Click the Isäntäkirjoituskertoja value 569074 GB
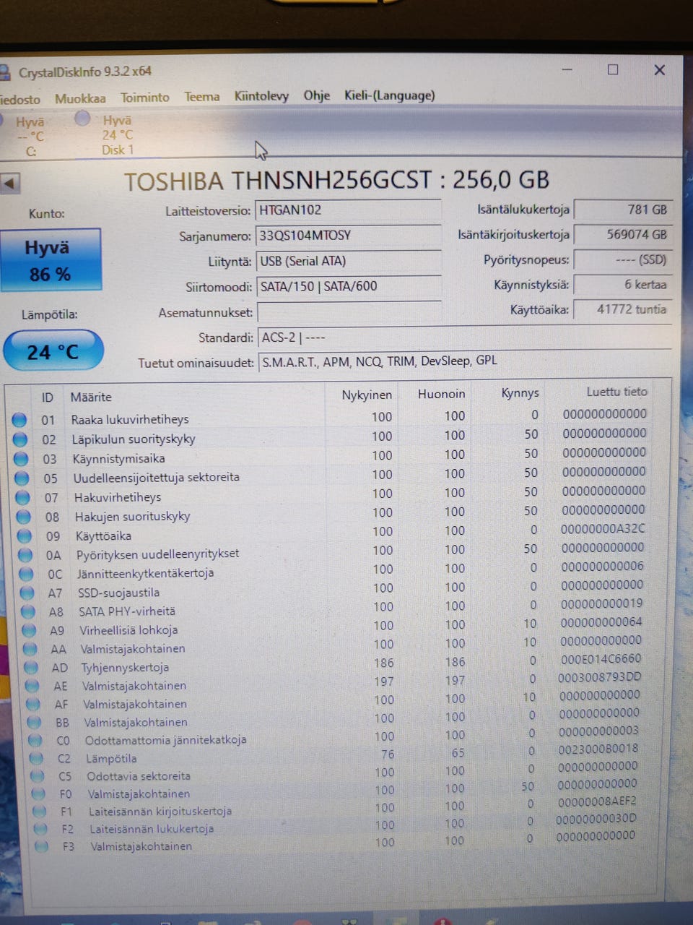The width and height of the screenshot is (693, 925). point(622,234)
